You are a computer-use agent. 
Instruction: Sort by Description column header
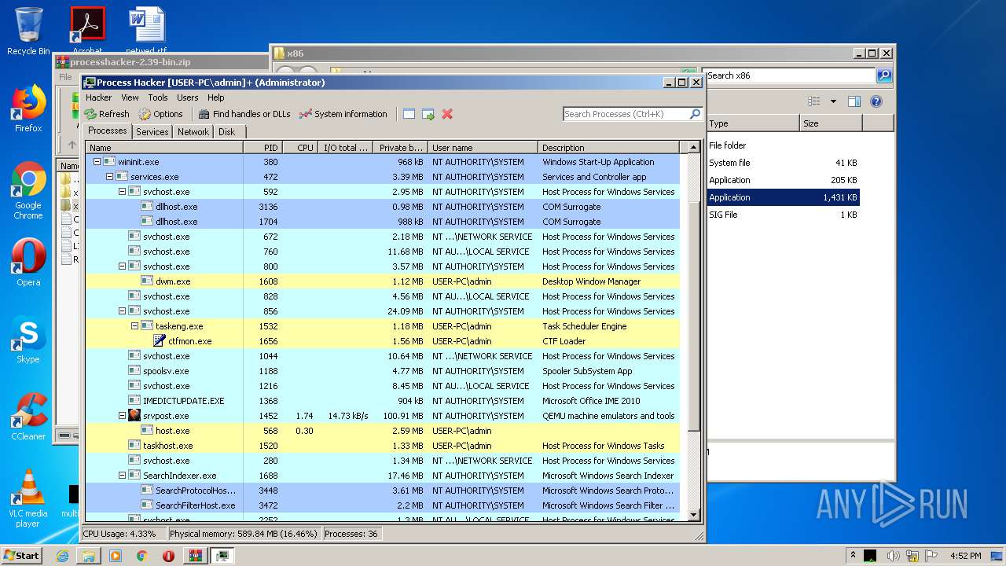608,147
